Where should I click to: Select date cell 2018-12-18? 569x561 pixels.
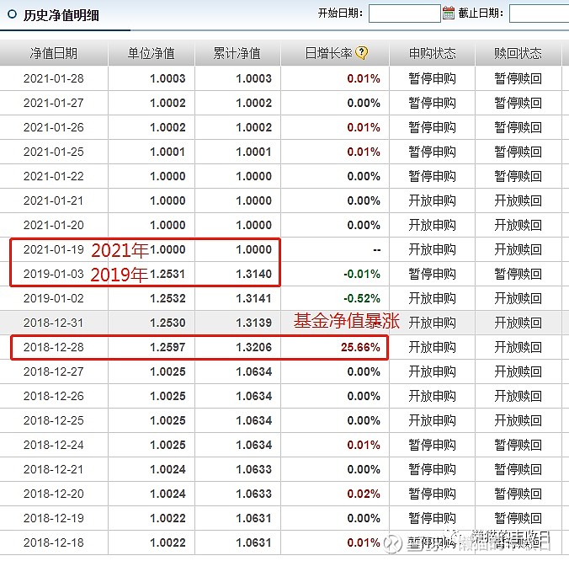click(54, 542)
